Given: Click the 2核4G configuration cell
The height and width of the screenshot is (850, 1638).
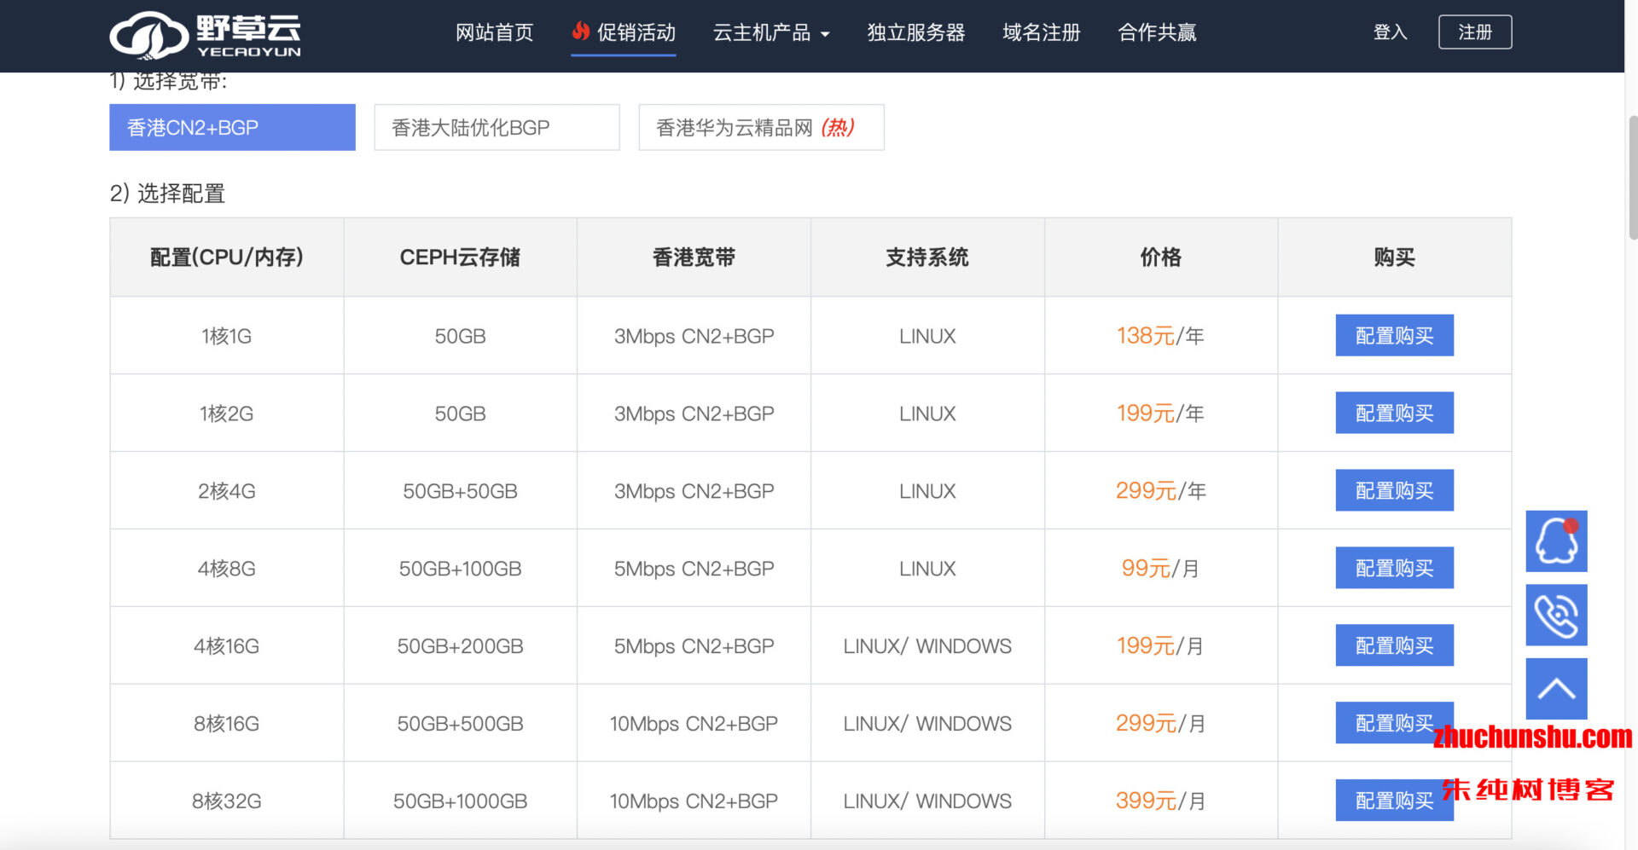Looking at the screenshot, I should tap(226, 491).
